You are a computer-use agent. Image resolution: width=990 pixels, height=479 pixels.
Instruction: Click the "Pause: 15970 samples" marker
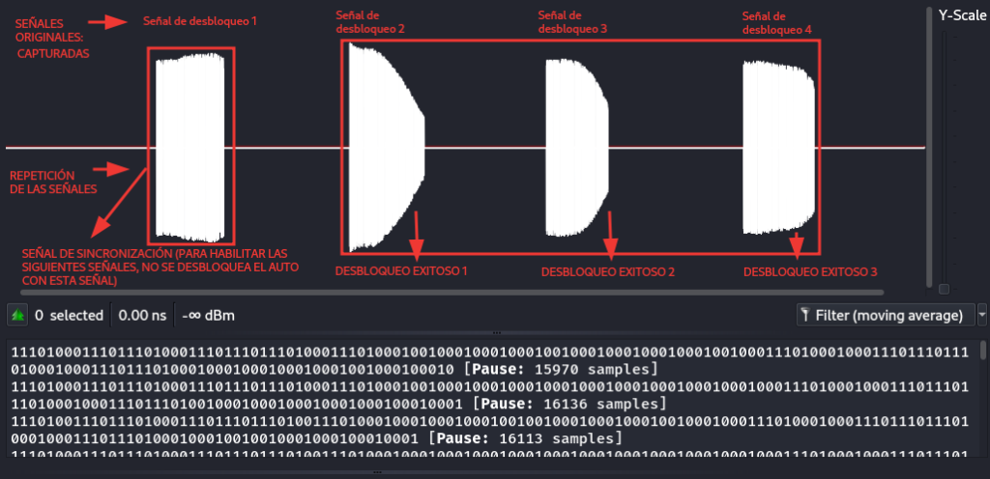pos(562,371)
